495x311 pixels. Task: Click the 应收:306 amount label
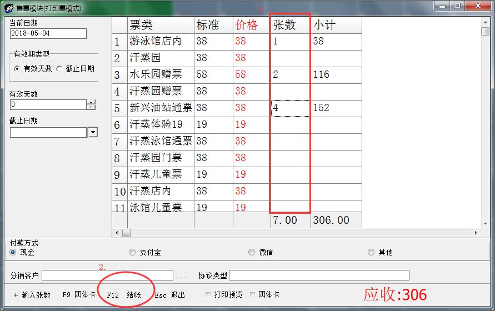coord(395,294)
